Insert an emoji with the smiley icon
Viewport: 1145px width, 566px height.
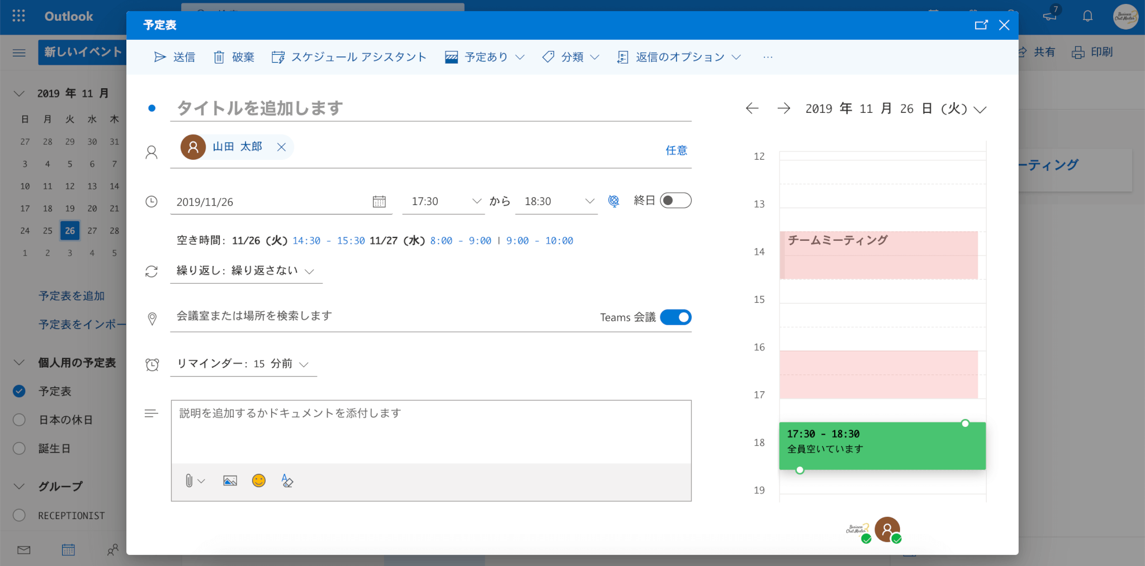tap(258, 481)
